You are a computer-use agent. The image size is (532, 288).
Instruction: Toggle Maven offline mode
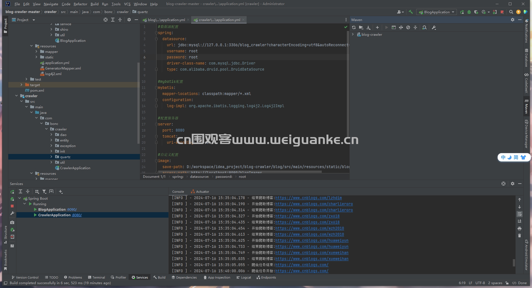[x=401, y=27]
